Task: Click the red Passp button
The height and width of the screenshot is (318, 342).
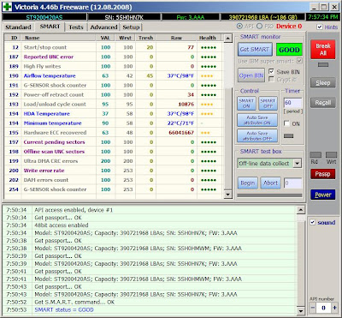Action: pos(322,174)
